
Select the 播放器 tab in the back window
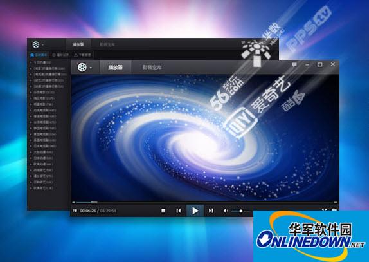pyautogui.click(x=78, y=44)
